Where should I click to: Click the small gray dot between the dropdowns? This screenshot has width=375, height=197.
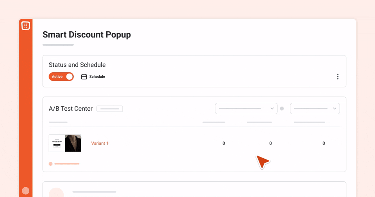tap(282, 109)
